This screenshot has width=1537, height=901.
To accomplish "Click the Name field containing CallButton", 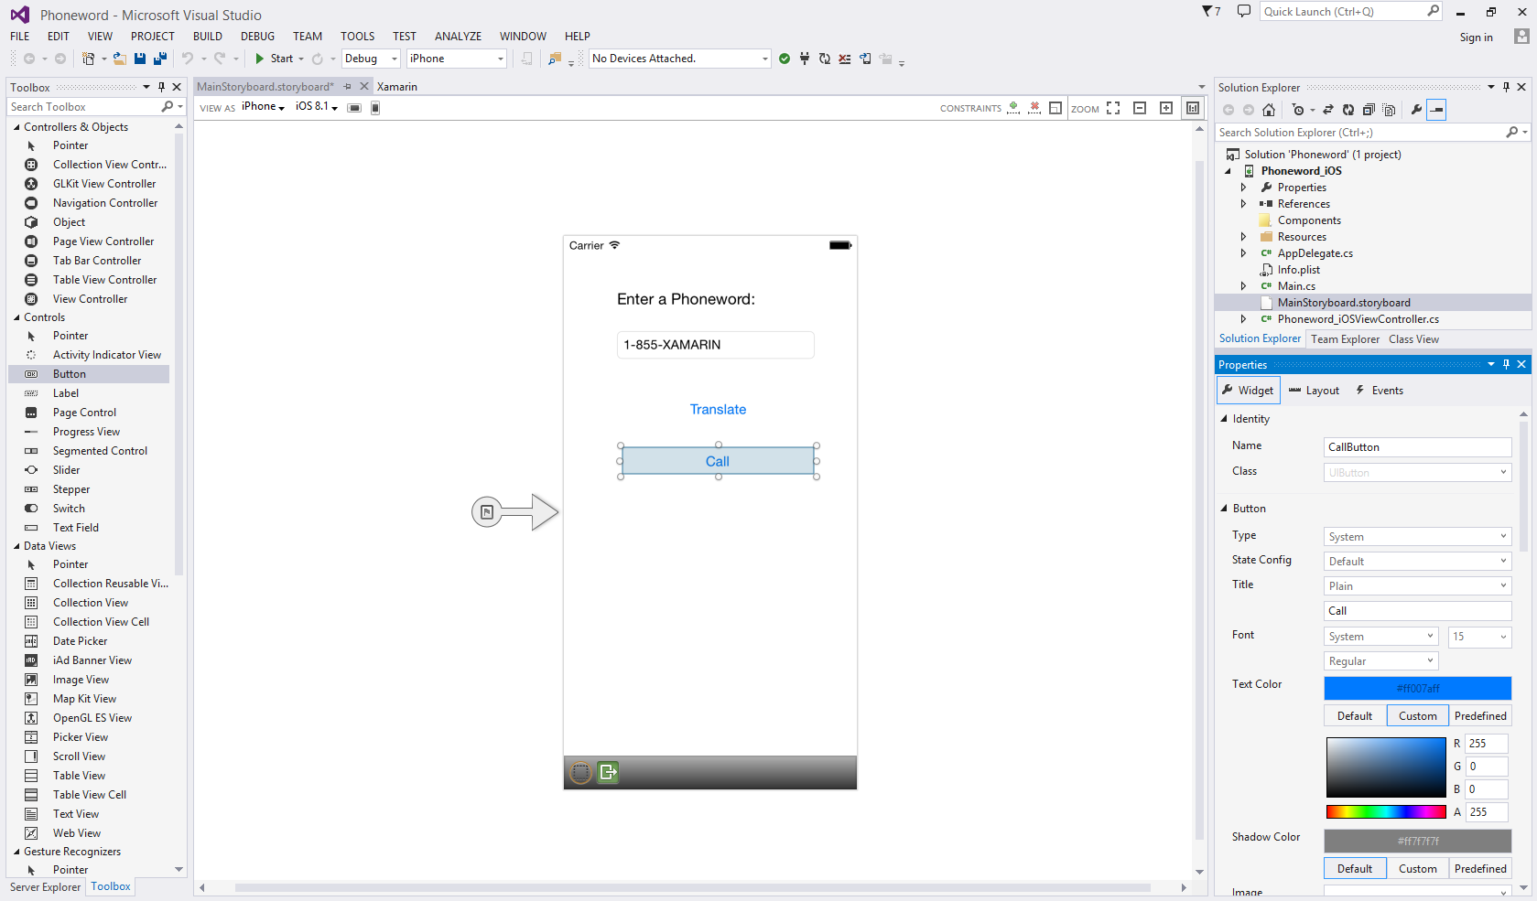I will (x=1417, y=447).
